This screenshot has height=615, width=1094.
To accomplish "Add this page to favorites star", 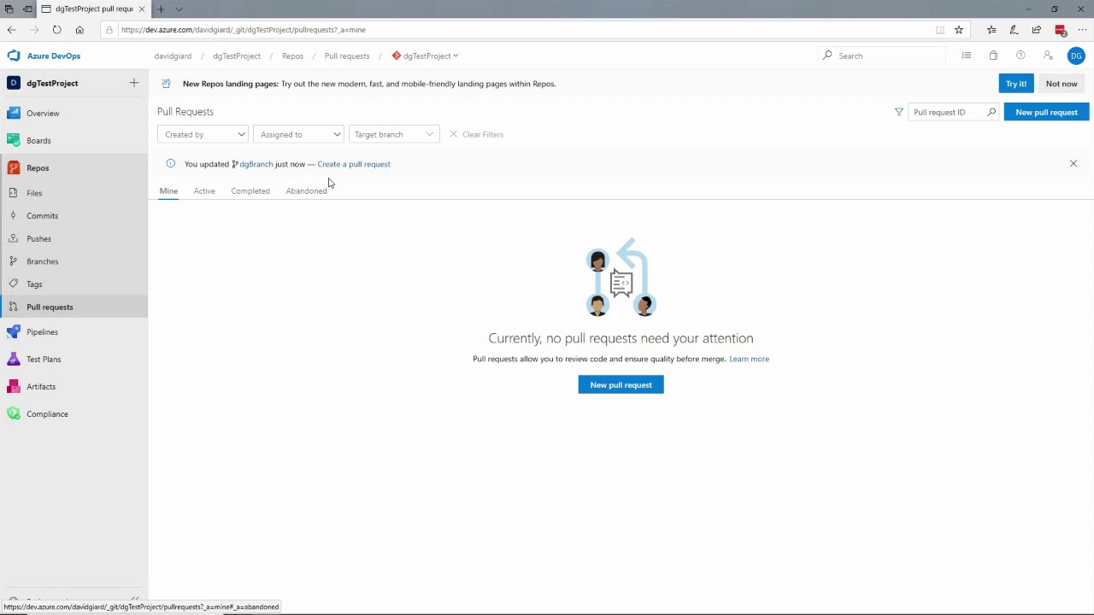I will tap(959, 29).
